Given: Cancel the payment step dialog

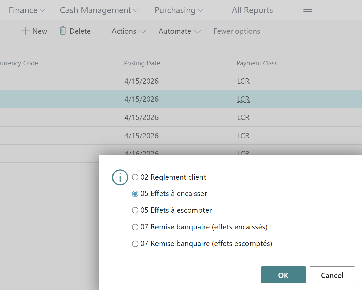Looking at the screenshot, I should [332, 275].
